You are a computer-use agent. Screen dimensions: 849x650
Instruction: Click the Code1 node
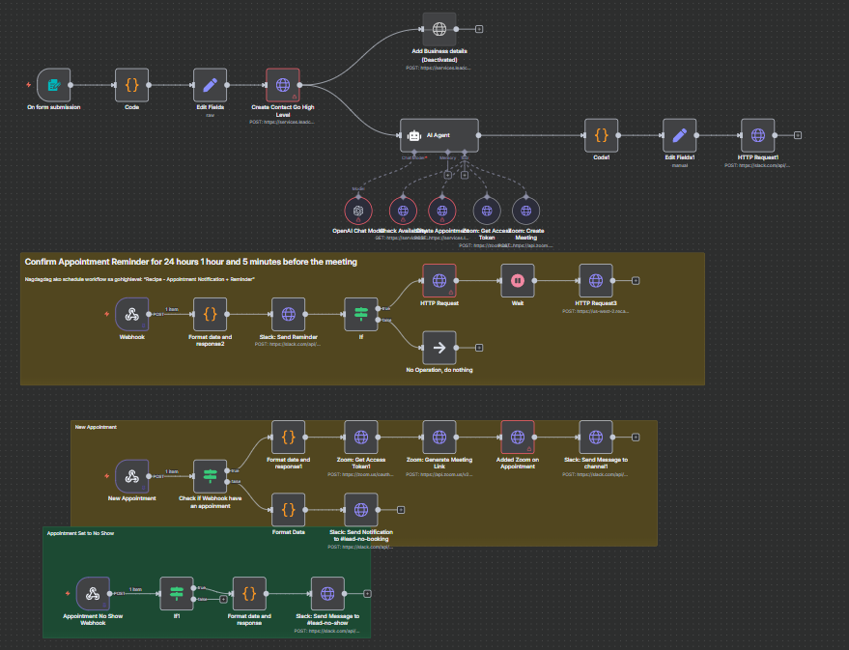[x=601, y=135]
